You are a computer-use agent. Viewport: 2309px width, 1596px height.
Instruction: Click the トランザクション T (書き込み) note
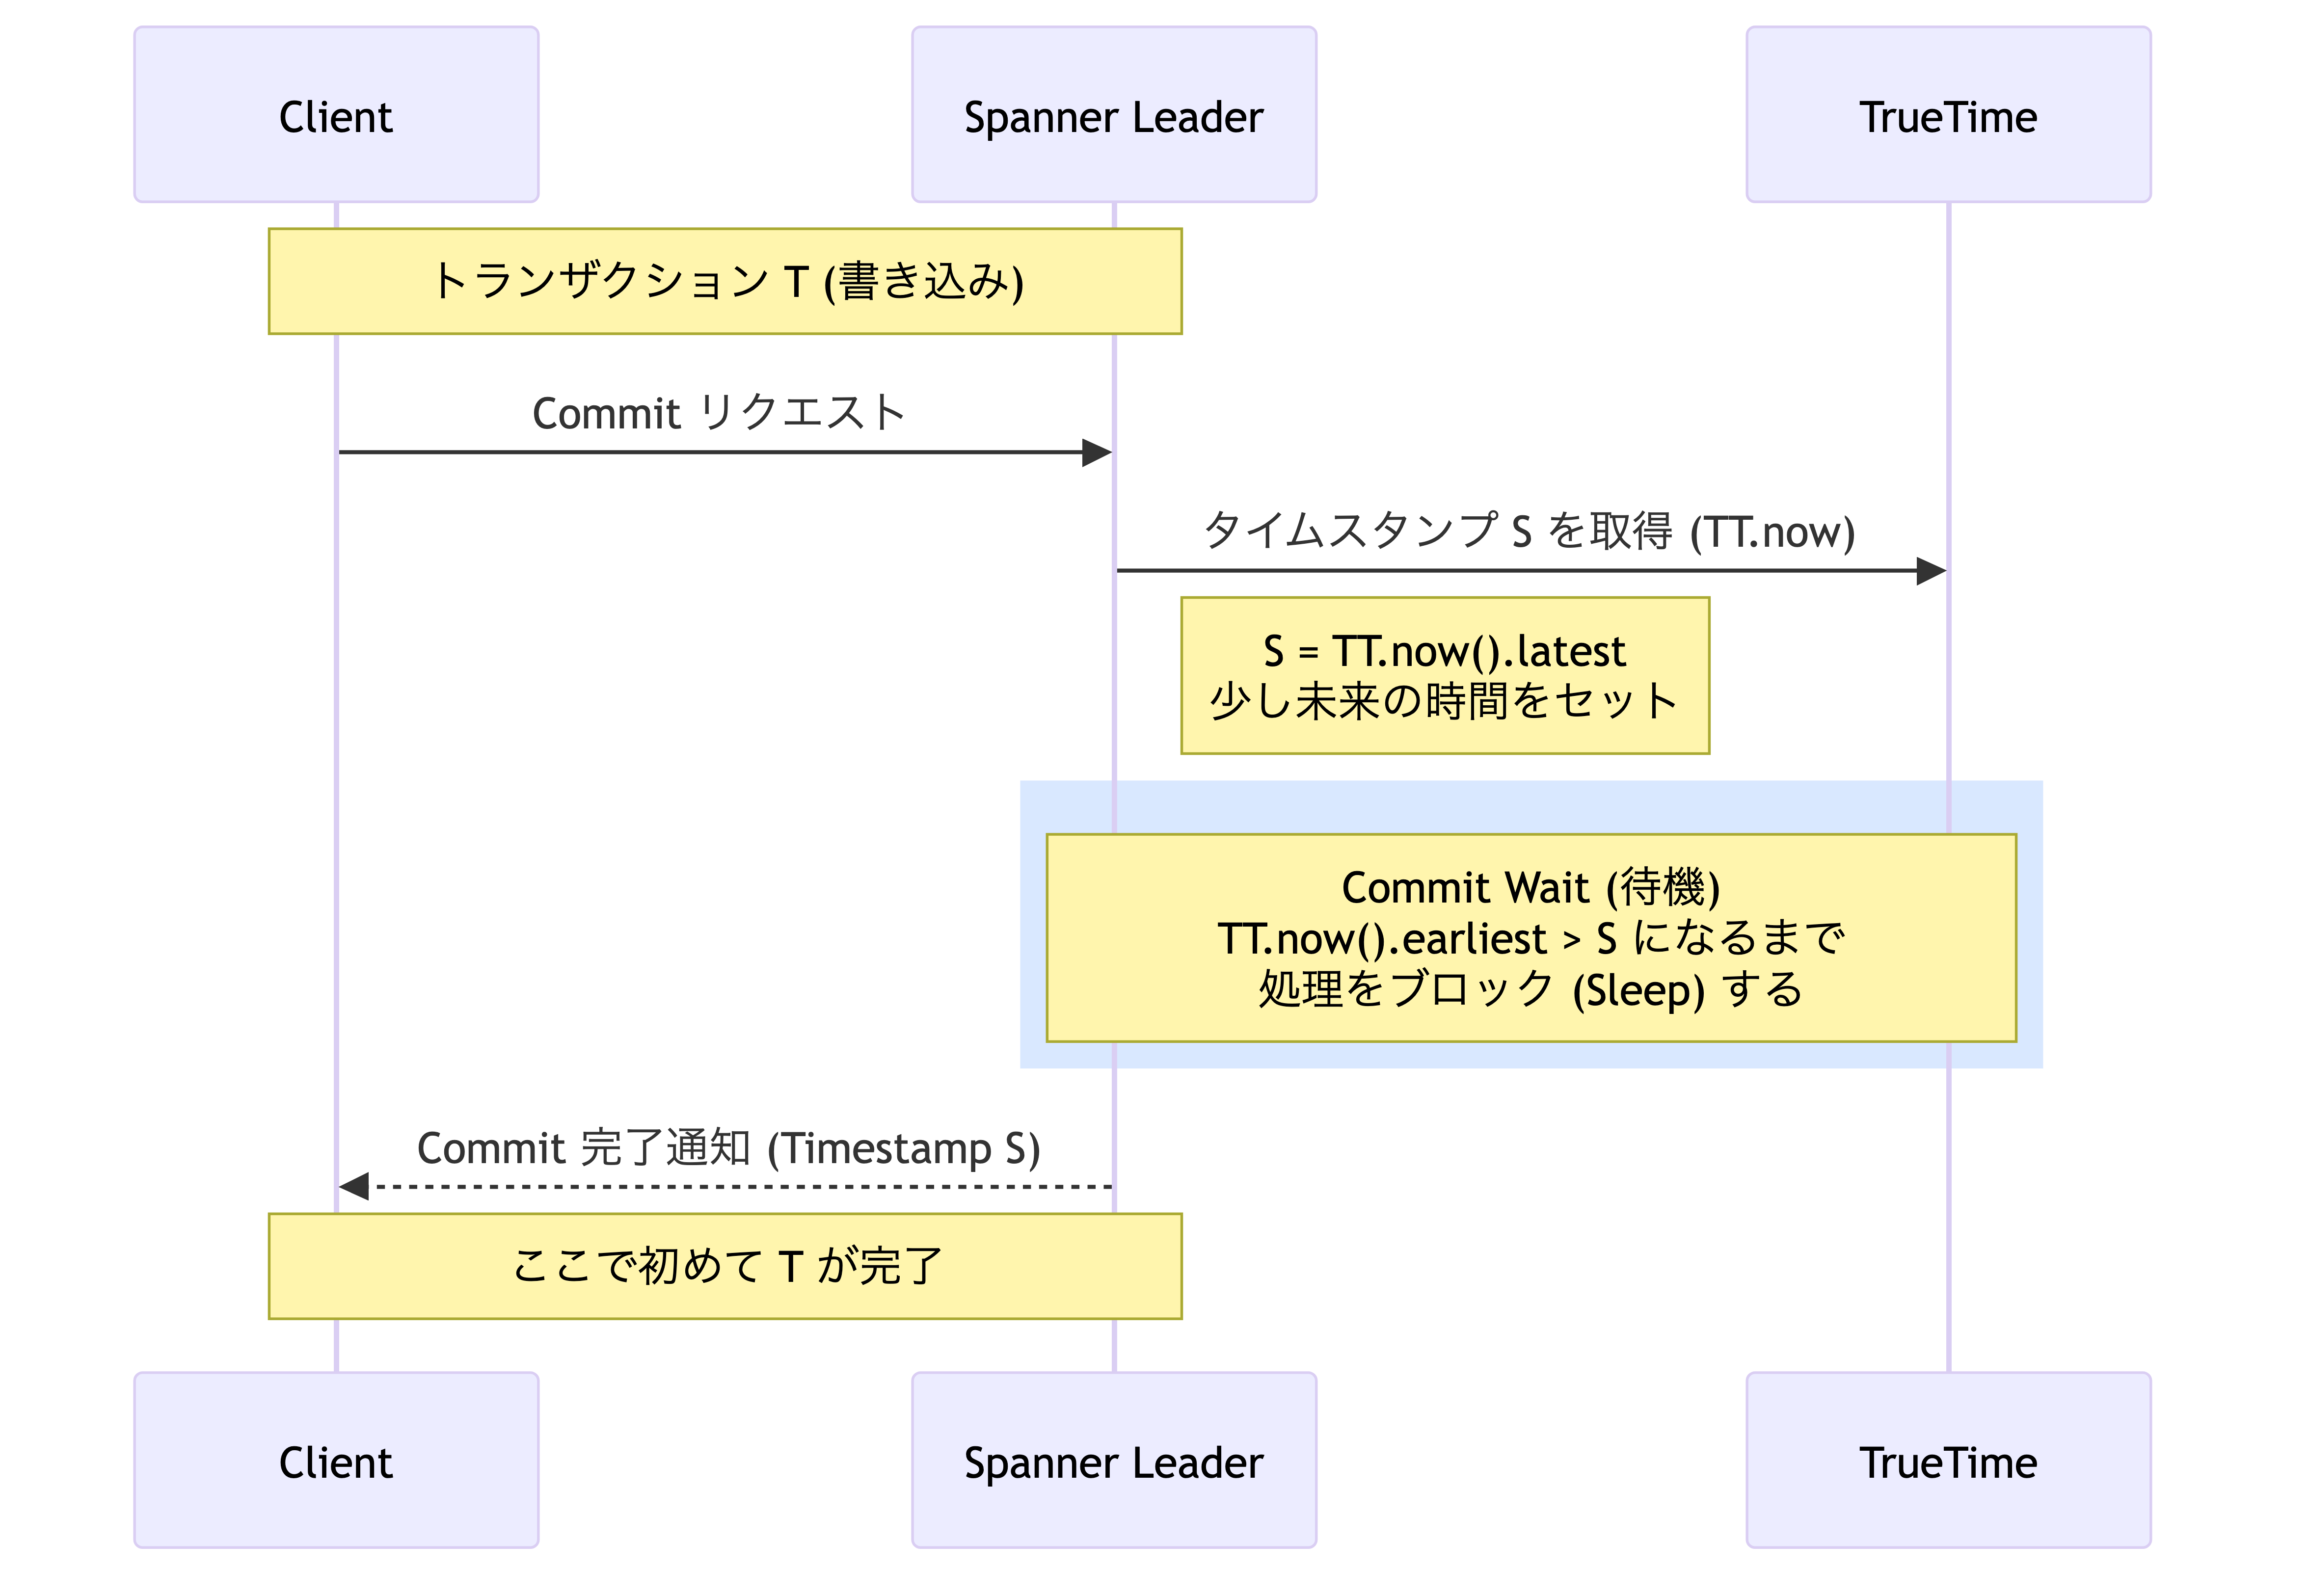[725, 281]
